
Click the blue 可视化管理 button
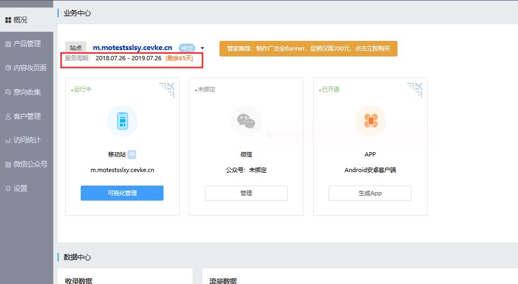122,193
